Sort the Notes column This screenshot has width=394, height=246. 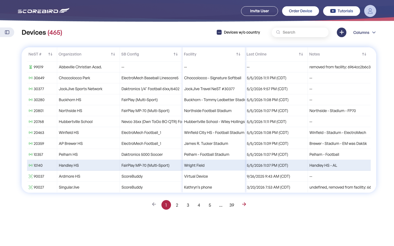coord(364,54)
